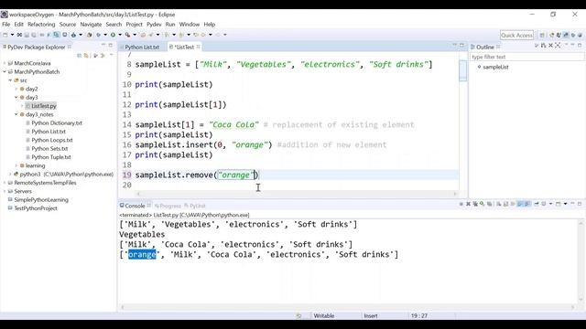Click the Open Perspective icon
The image size is (586, 329).
point(542,35)
